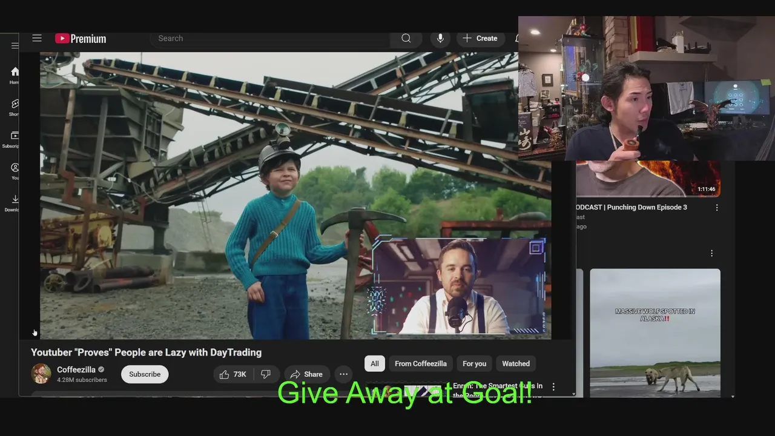The width and height of the screenshot is (775, 436).
Task: Open Home in the mini sidebar
Action: pyautogui.click(x=15, y=76)
